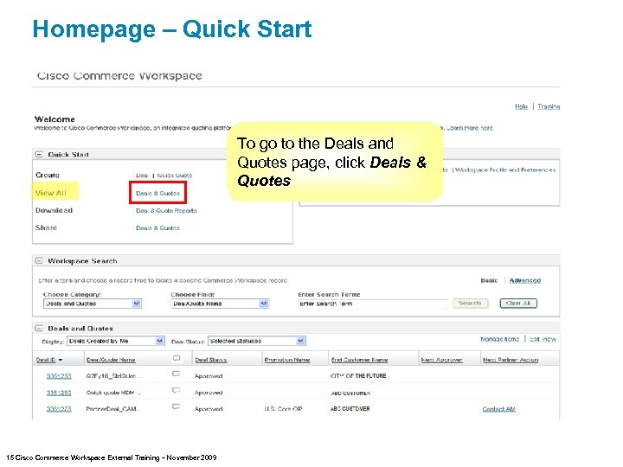Click the Contact AM link

click(x=498, y=409)
